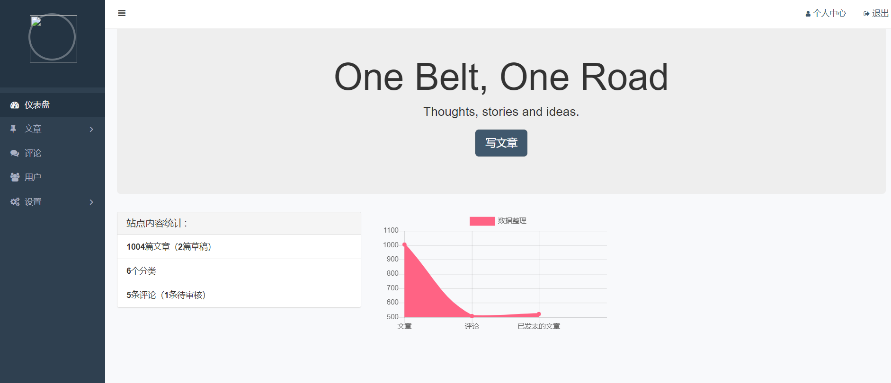The image size is (891, 383).
Task: Click the pushpin icon beside 文章
Action: [13, 129]
